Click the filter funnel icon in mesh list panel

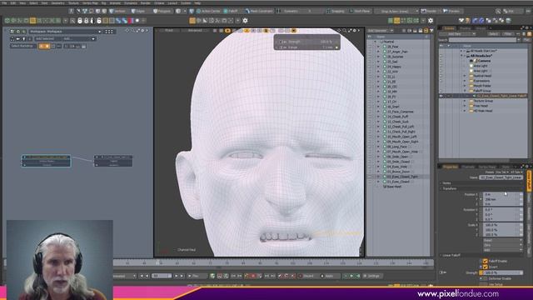tap(431, 31)
